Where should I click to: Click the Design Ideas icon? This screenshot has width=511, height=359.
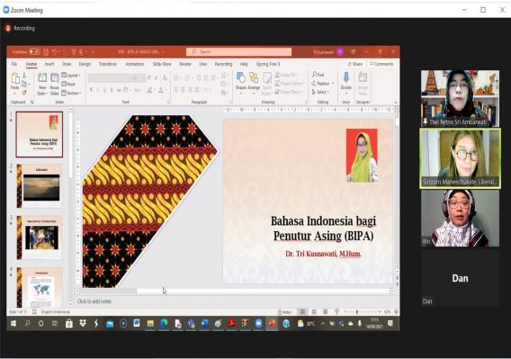point(363,78)
